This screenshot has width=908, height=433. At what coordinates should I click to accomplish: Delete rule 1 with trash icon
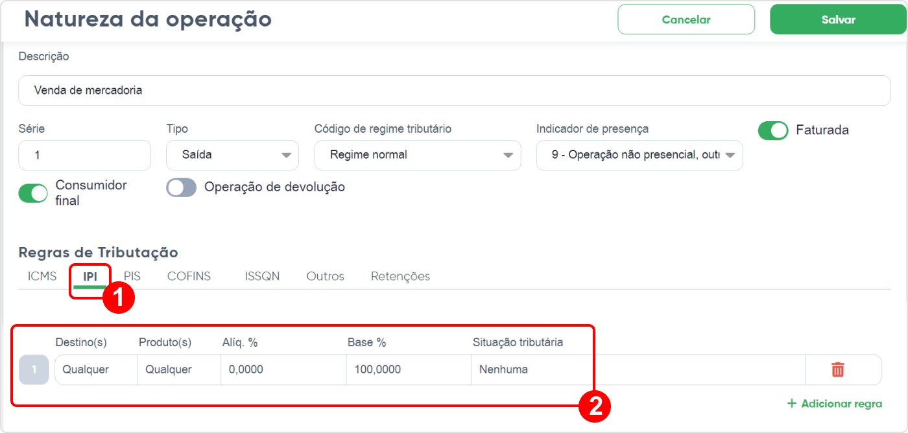point(838,369)
